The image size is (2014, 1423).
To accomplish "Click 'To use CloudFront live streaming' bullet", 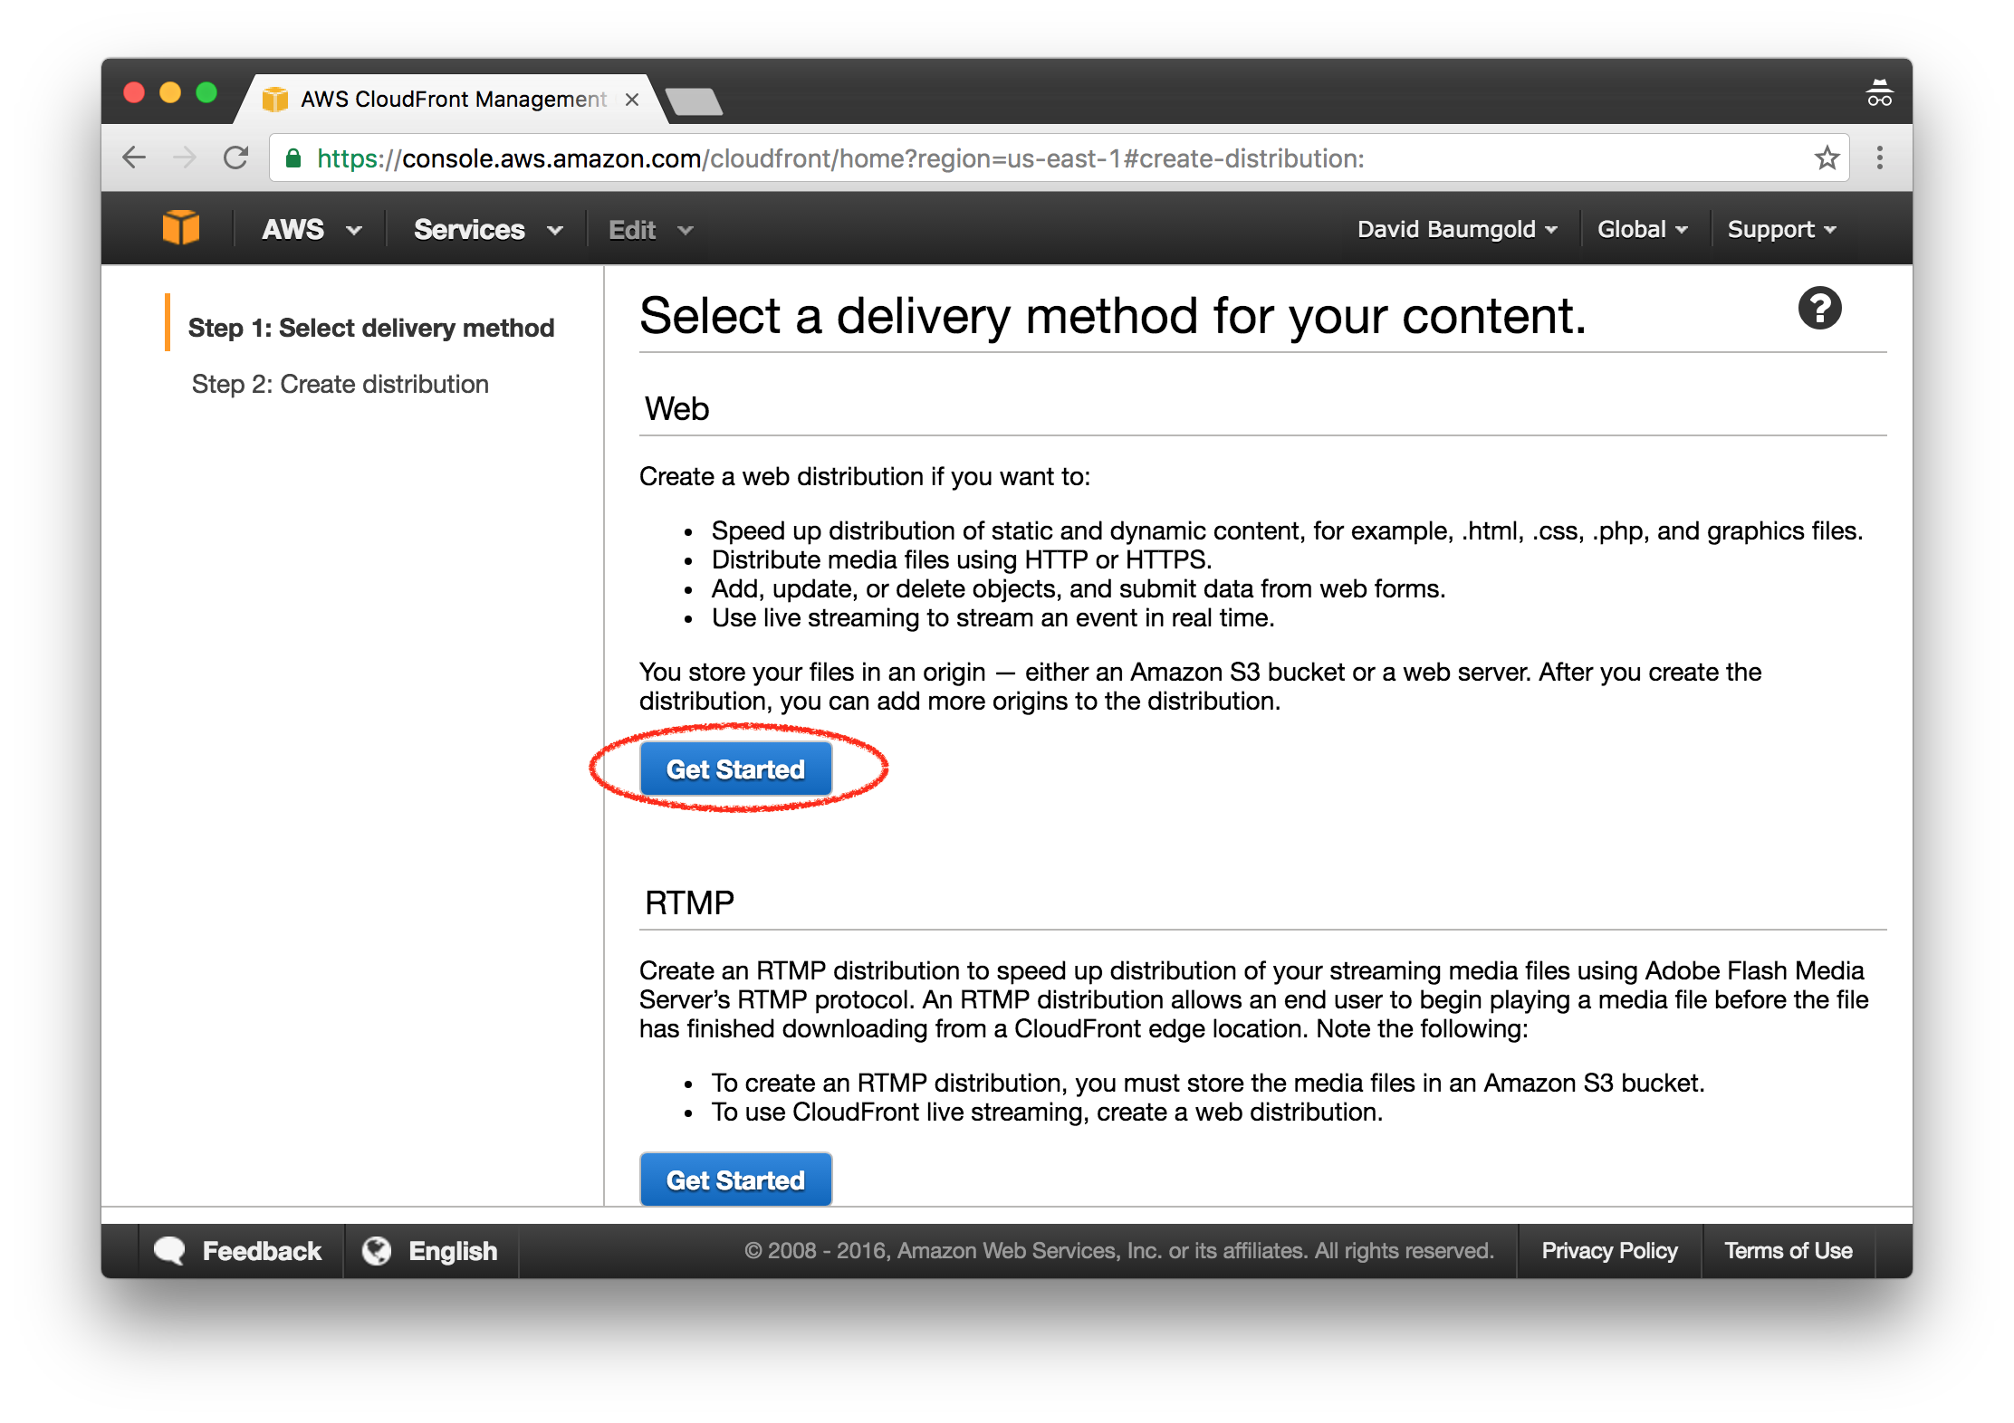I will point(1047,1112).
